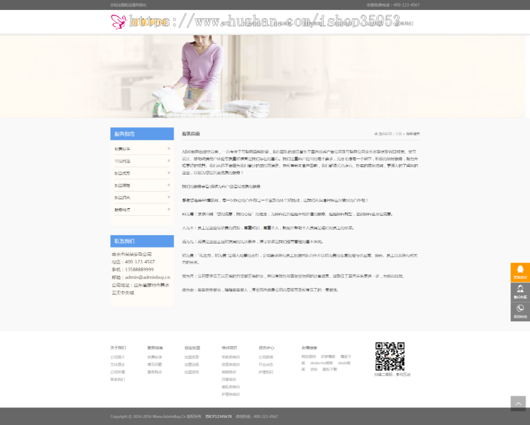Click 联系我们 footer link

pyautogui.click(x=117, y=380)
